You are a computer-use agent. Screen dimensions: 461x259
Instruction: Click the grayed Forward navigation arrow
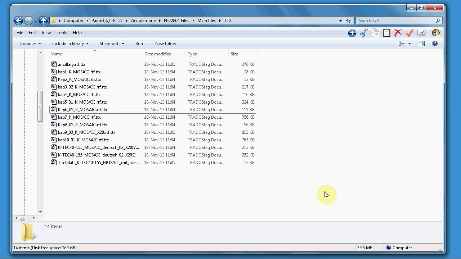click(29, 21)
